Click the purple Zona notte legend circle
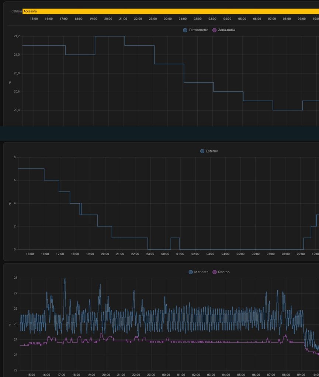The width and height of the screenshot is (319, 377). coord(215,30)
